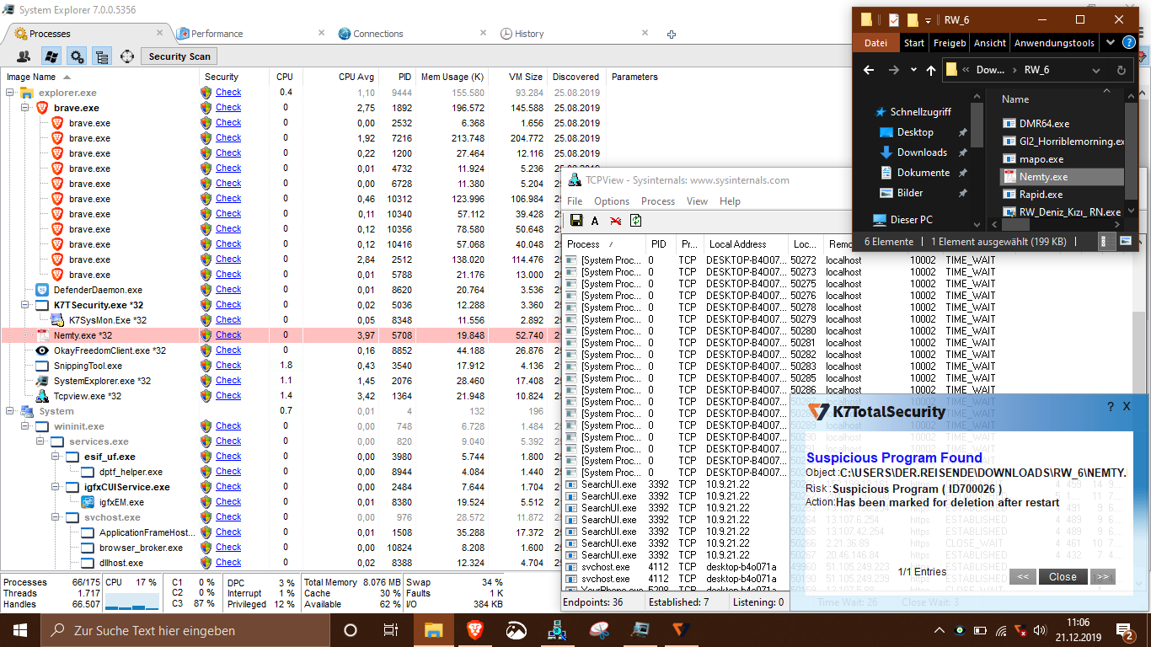1151x647 pixels.
Task: Expand the File Explorer ribbon chevron
Action: 1111,43
